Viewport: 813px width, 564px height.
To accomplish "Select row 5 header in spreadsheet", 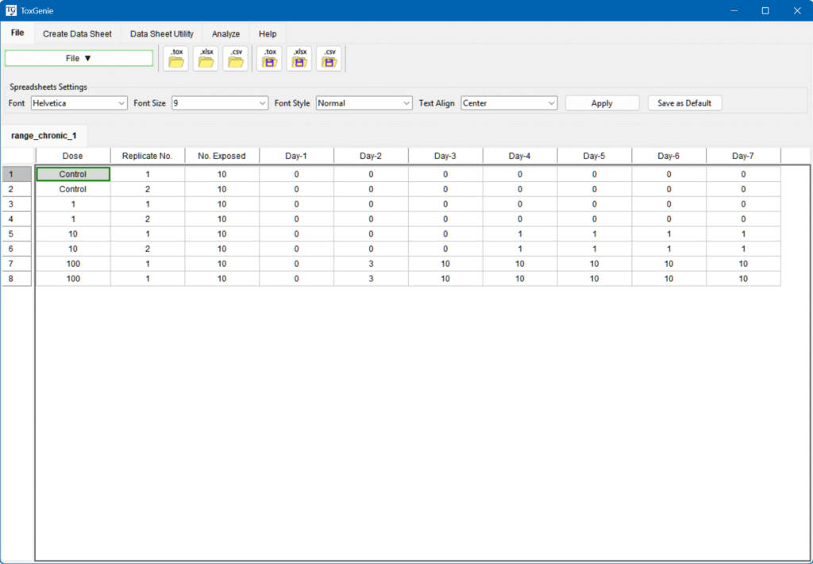I will [17, 234].
